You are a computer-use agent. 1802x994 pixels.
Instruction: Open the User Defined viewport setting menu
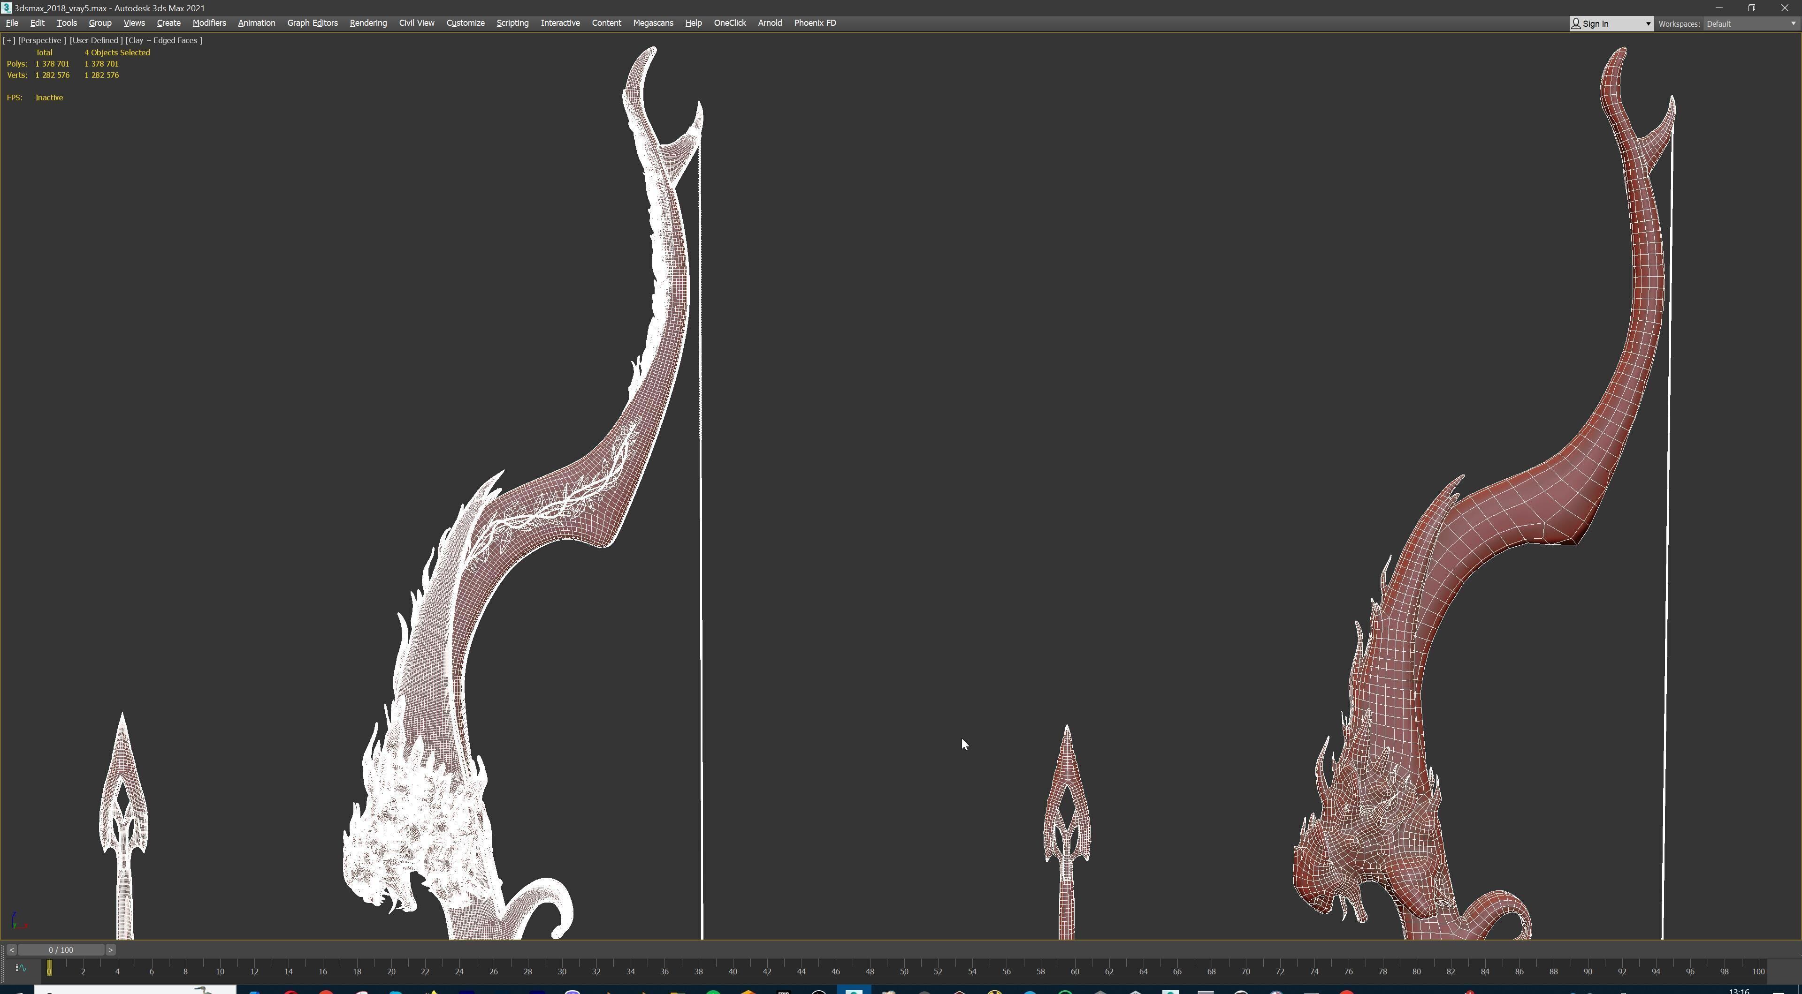(96, 40)
